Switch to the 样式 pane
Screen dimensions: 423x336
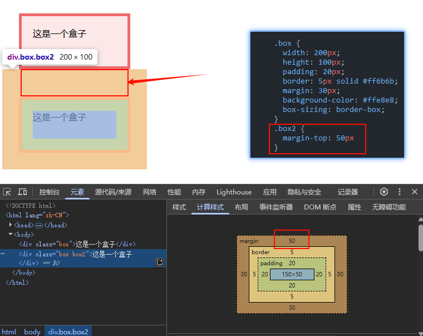pyautogui.click(x=179, y=207)
